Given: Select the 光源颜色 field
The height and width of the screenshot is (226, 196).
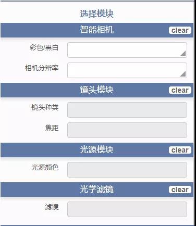Looking at the screenshot, I should 127,170.
